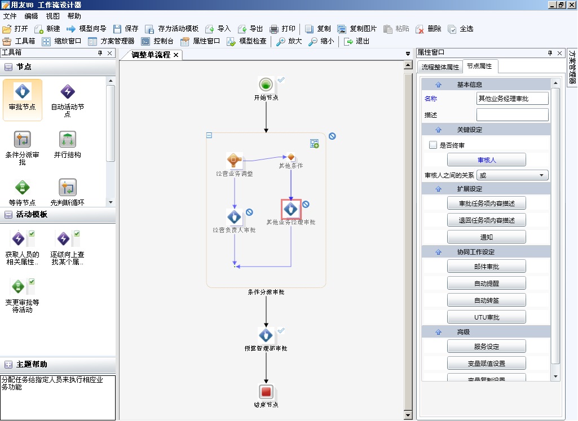
Task: Check the 是否终审 checkbox
Action: [x=433, y=145]
